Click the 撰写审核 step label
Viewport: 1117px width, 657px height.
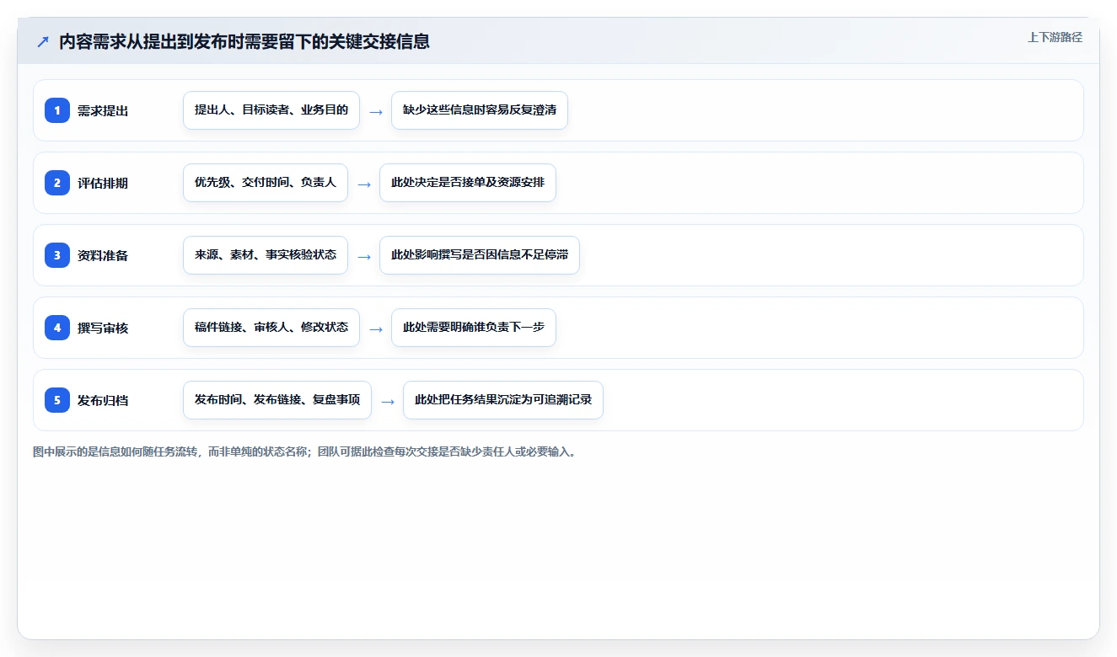tap(103, 328)
